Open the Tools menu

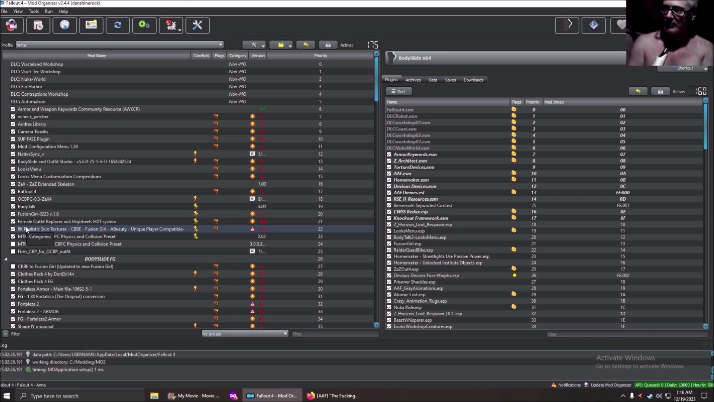(x=33, y=11)
